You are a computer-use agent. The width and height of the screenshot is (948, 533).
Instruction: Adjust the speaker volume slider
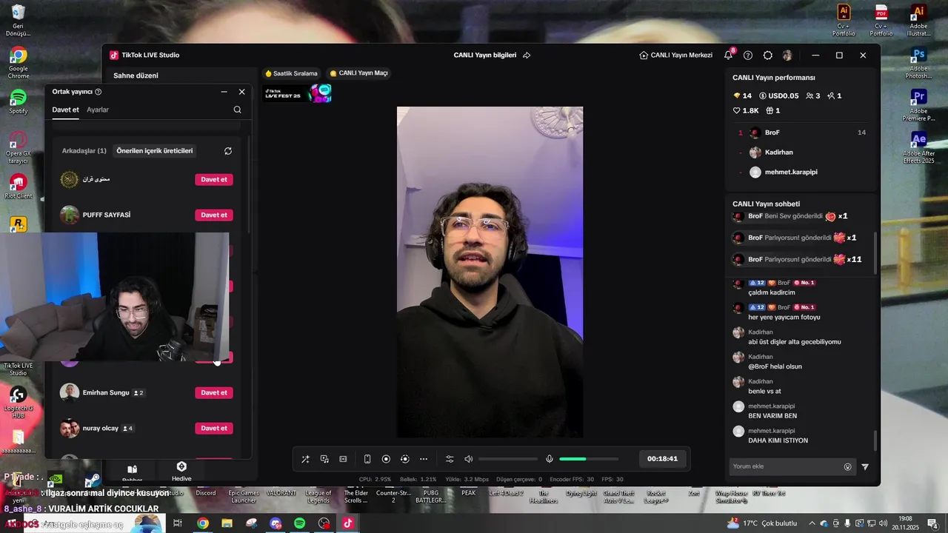coord(508,459)
